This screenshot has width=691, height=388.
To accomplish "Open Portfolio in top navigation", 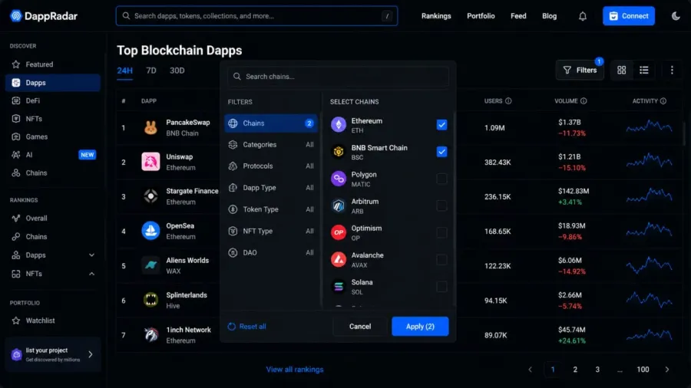I will (481, 16).
